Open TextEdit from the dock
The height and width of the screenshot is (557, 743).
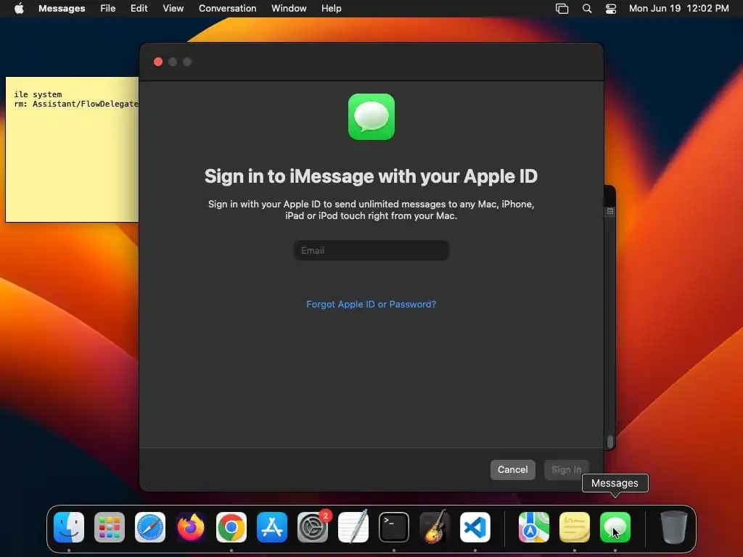tap(353, 527)
